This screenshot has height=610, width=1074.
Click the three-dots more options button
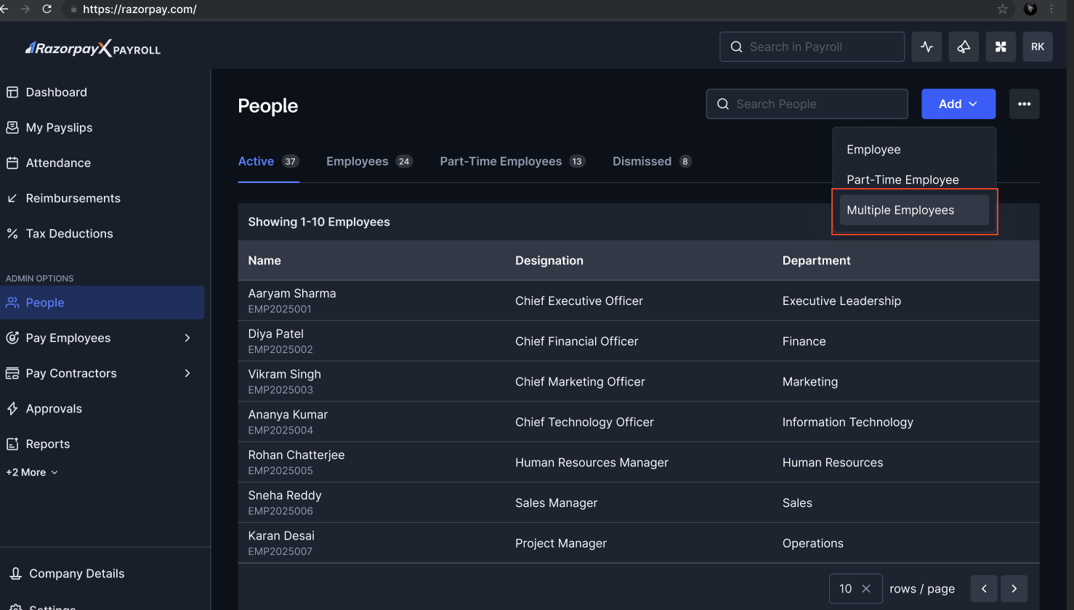(x=1024, y=104)
